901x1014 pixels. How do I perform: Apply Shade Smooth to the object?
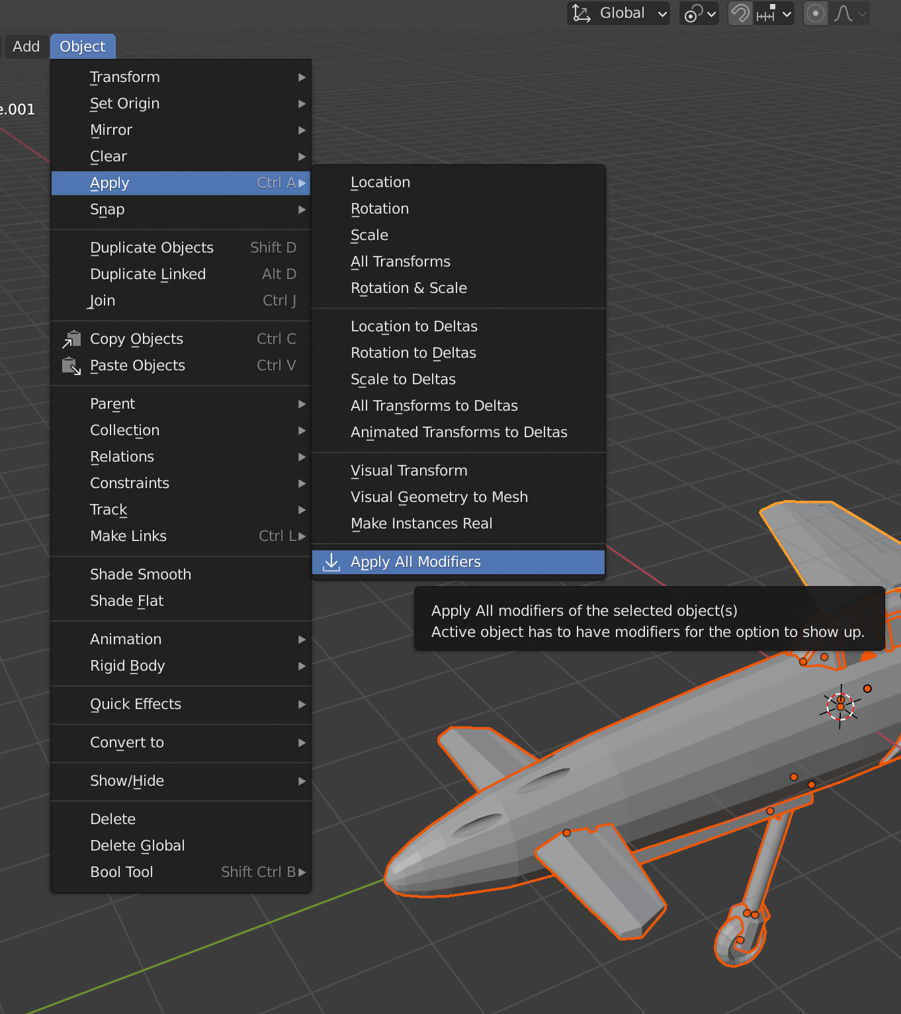pos(181,575)
